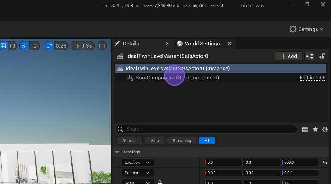Open property matrix table icon
The height and width of the screenshot is (184, 331).
[x=305, y=129]
